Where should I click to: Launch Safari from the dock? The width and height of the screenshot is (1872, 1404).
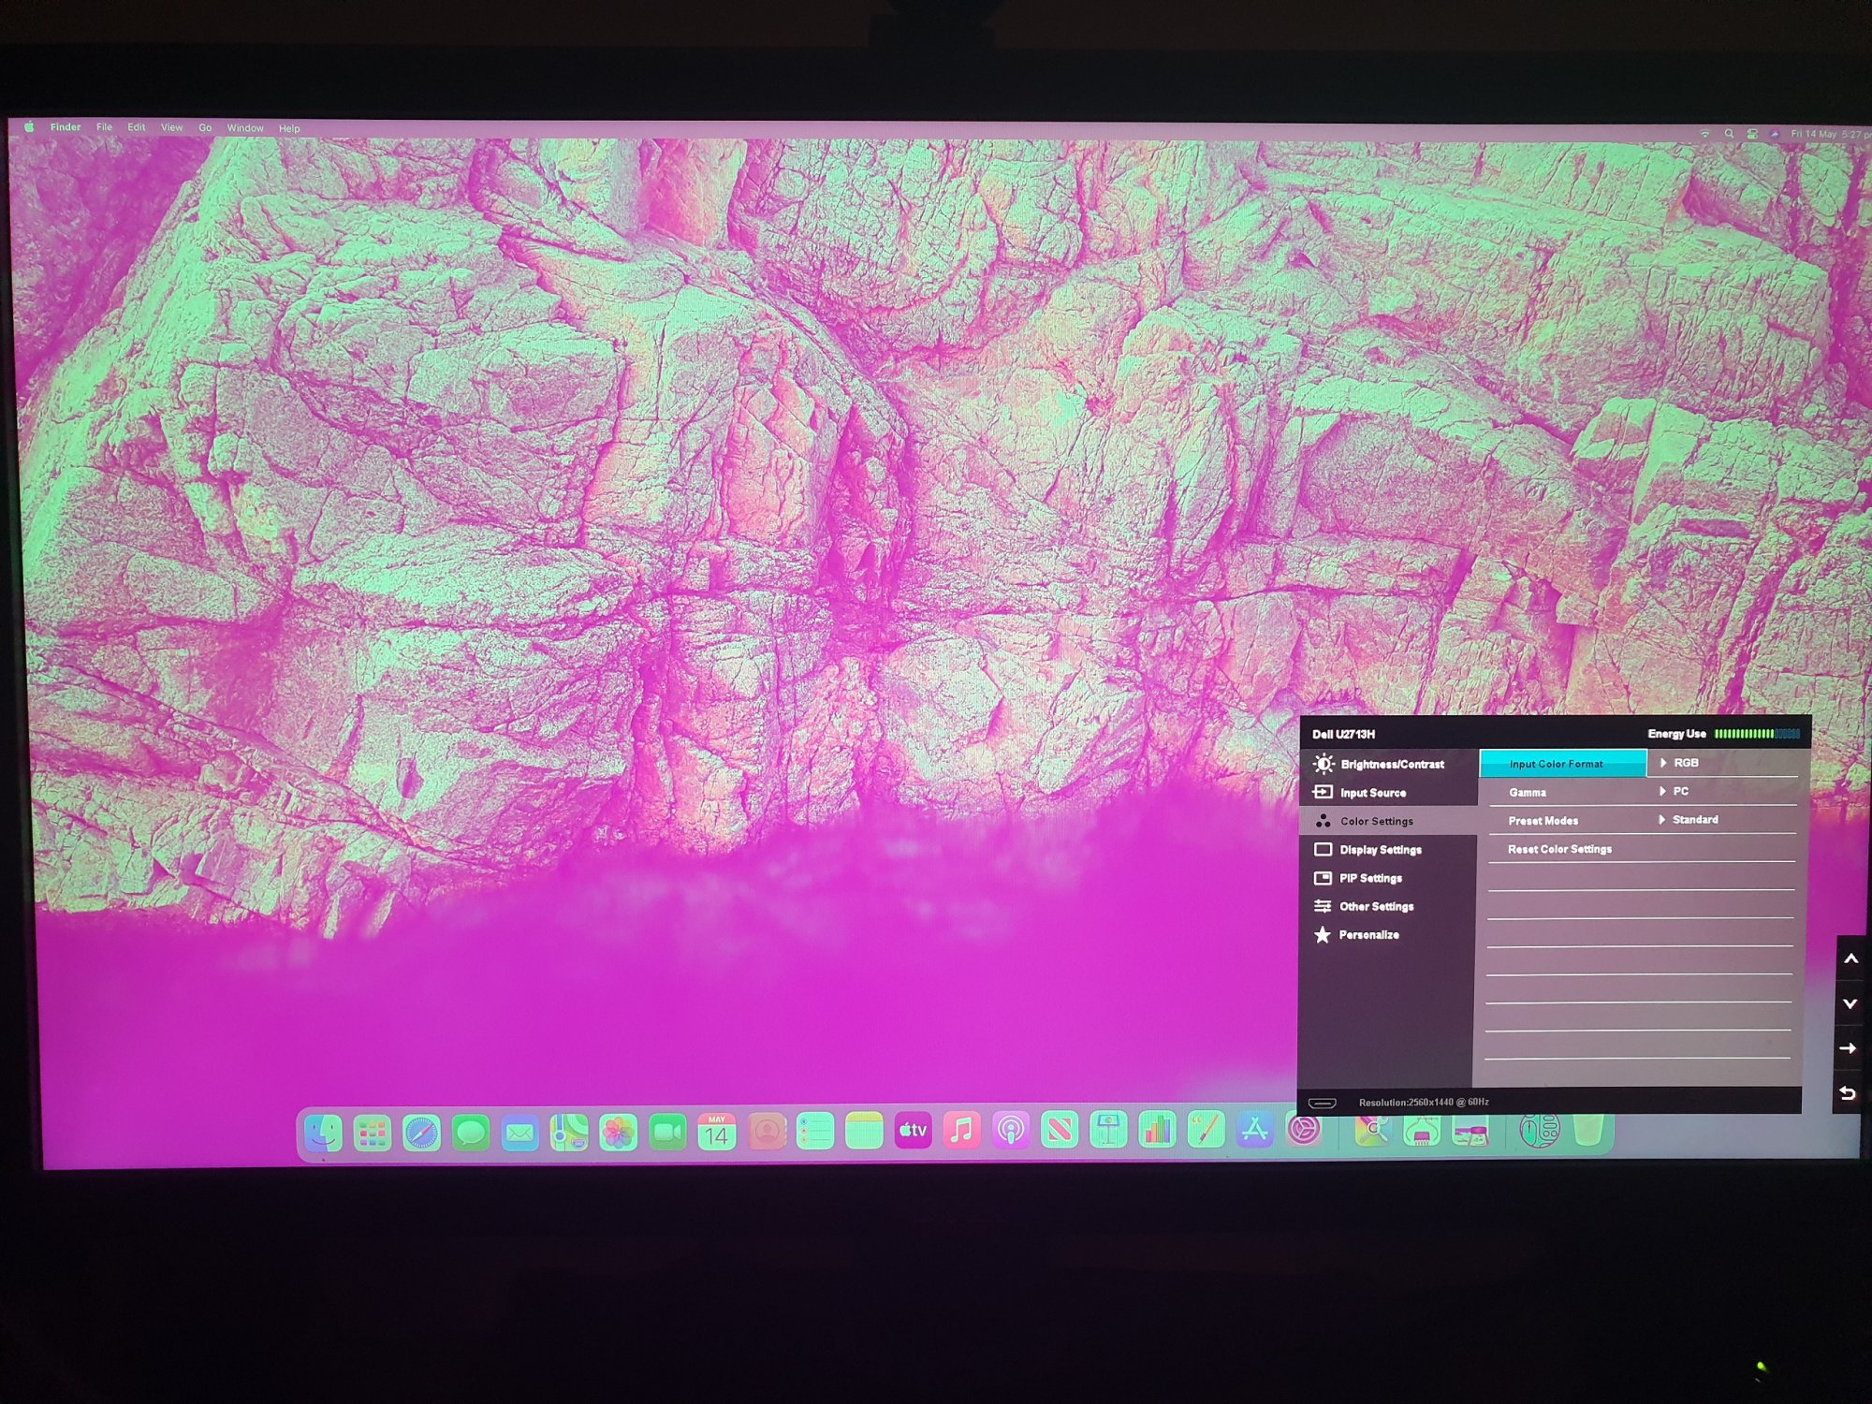point(421,1133)
